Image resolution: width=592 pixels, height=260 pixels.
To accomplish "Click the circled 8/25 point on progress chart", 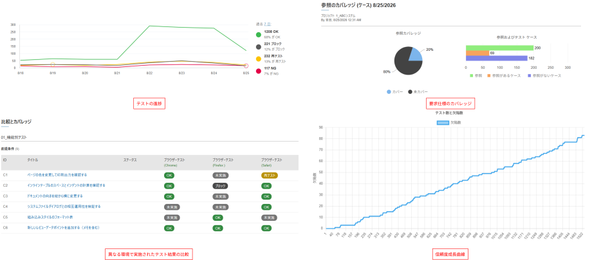I will point(246,66).
